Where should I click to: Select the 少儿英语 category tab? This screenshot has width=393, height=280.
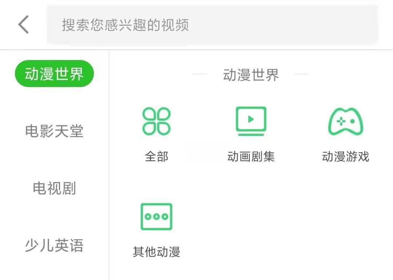54,246
